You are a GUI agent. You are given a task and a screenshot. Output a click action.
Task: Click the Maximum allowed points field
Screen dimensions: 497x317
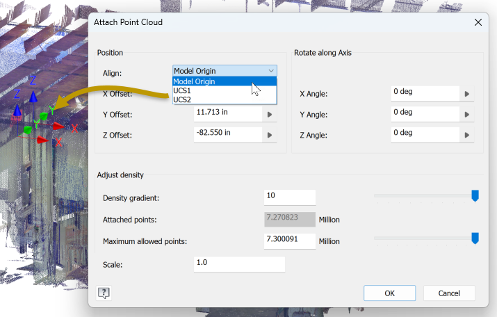point(290,241)
